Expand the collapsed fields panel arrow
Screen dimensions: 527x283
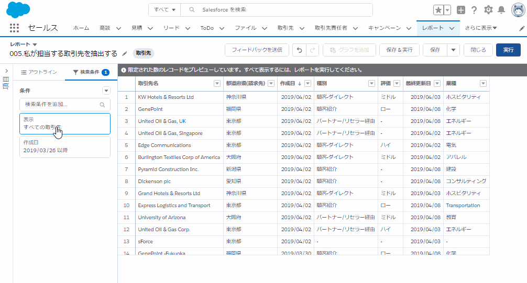(6, 71)
